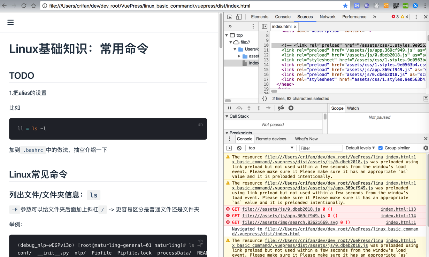
Task: Open the Elements tab in DevTools
Action: pyautogui.click(x=260, y=17)
